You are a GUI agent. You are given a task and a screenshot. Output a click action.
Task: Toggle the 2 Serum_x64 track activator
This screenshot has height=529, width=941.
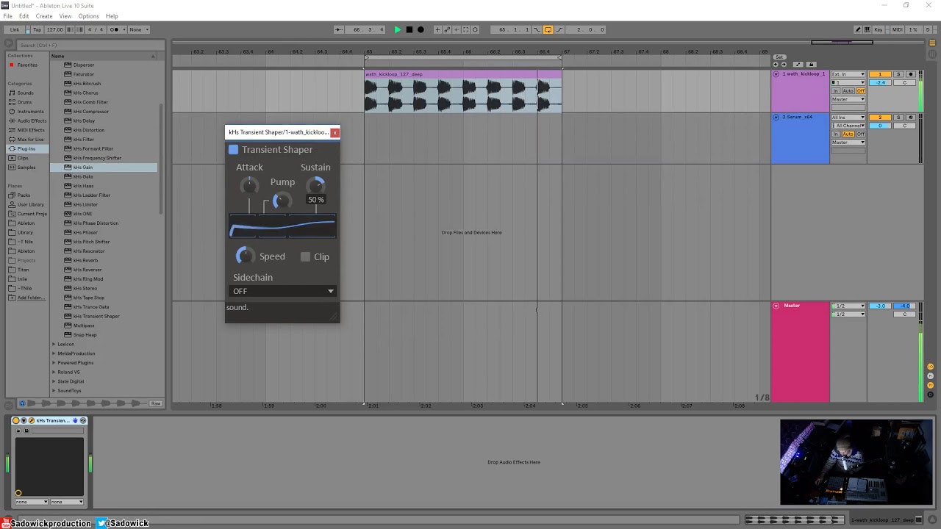coord(880,118)
